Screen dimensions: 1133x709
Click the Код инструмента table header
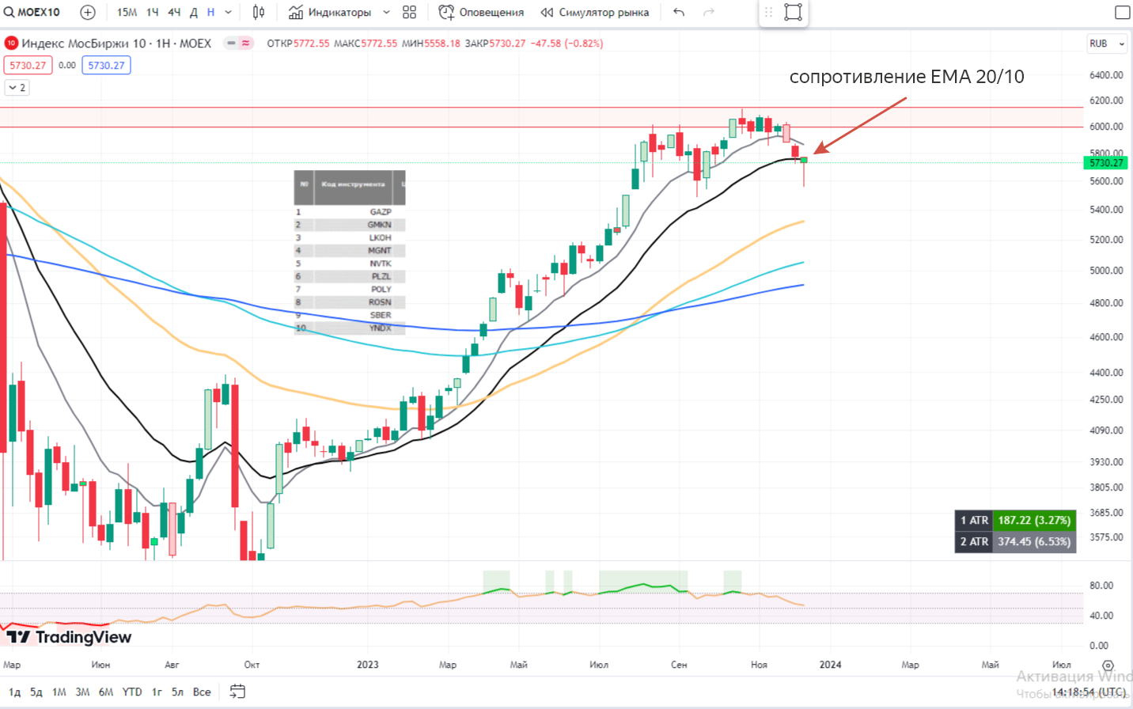tap(353, 184)
